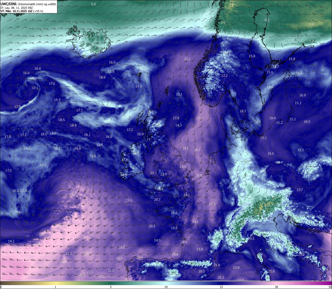
Task: Click the 13.0 value label
Action: click(x=174, y=213)
